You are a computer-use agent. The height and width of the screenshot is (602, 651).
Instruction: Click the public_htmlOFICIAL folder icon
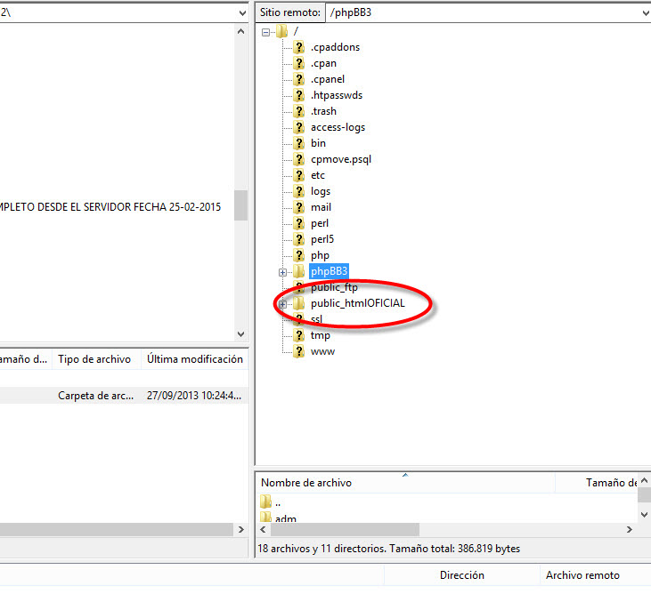click(299, 303)
